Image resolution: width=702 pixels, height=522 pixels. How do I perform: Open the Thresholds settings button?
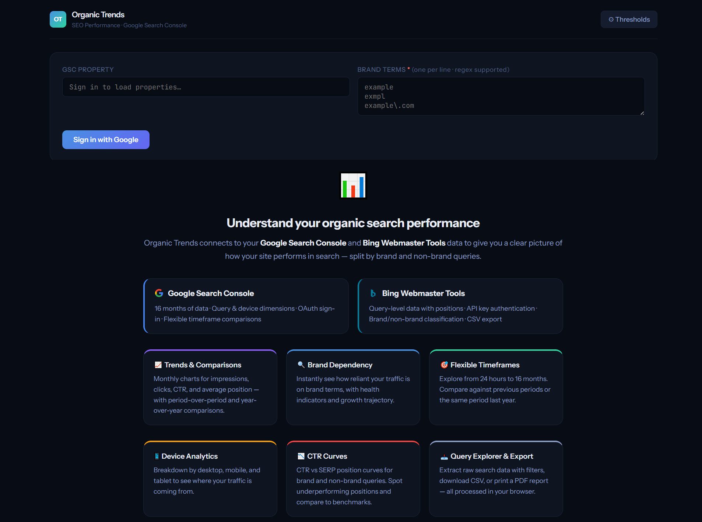point(629,20)
